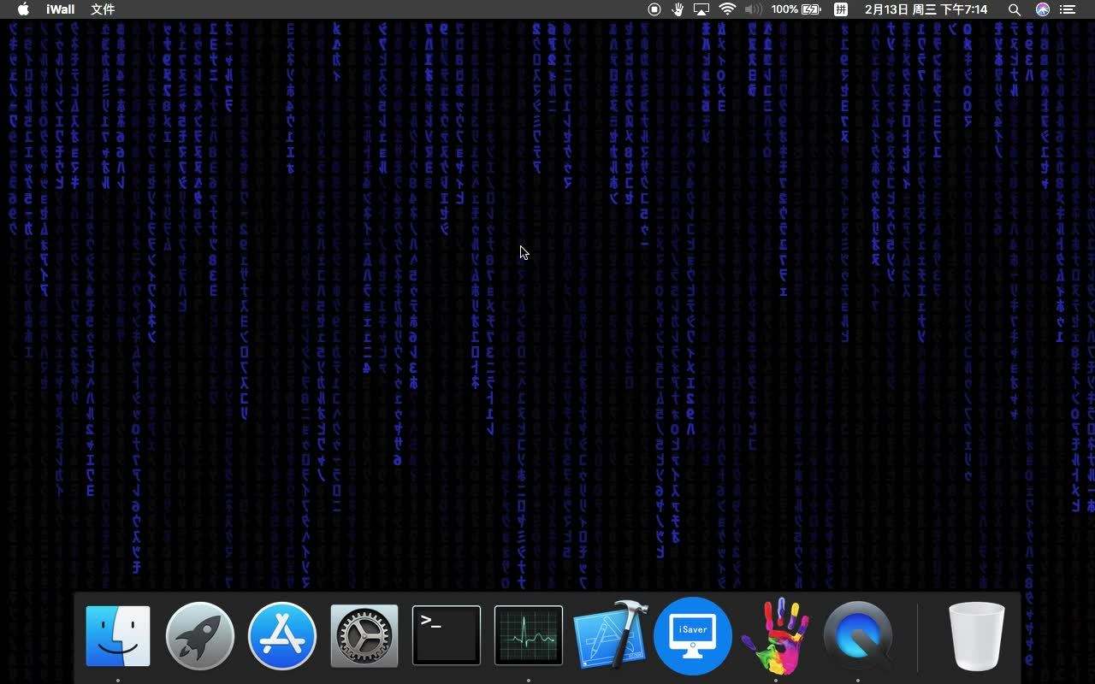Open the iWall application menu
Viewport: 1095px width, 684px height.
pos(60,9)
